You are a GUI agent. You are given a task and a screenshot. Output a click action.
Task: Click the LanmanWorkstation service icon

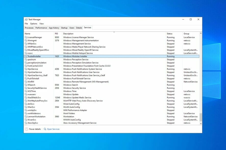click(26, 116)
